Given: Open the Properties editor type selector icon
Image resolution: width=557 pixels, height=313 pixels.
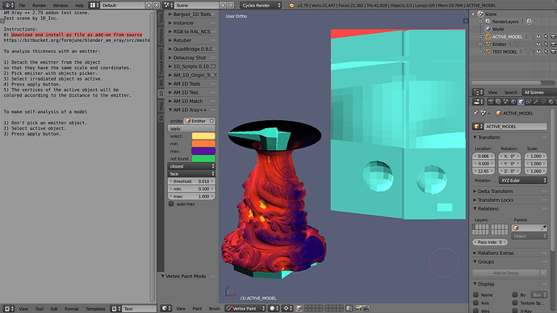Looking at the screenshot, I should (478, 102).
